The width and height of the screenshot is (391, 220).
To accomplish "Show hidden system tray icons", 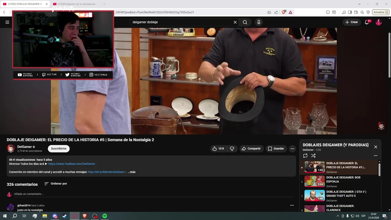I will point(338,216).
